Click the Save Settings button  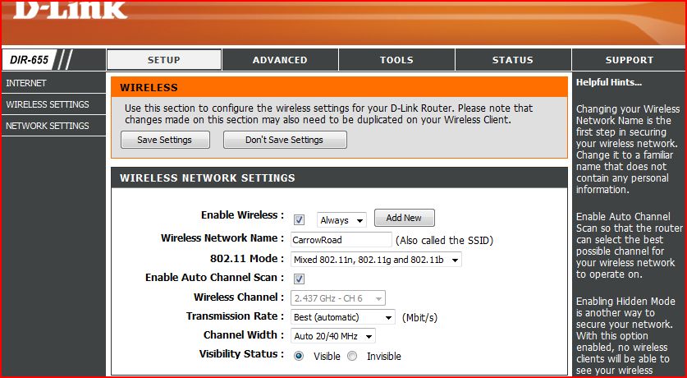pyautogui.click(x=165, y=140)
